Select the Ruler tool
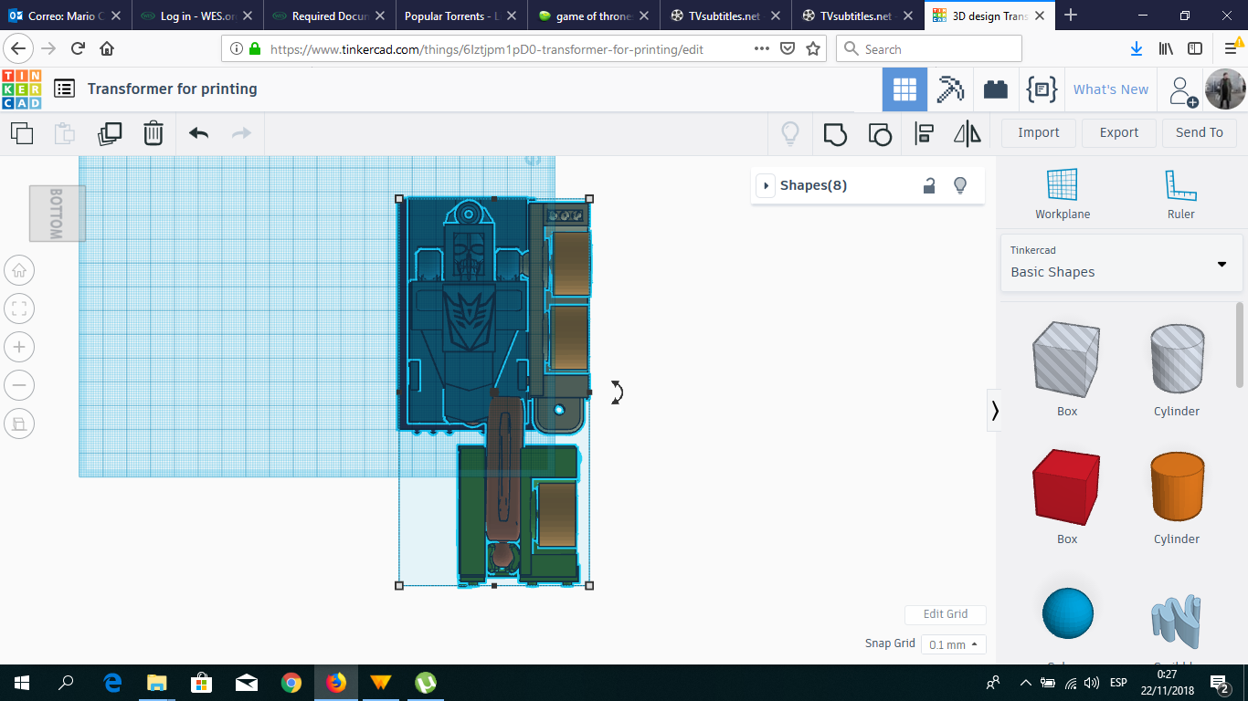1248x701 pixels. [1180, 194]
